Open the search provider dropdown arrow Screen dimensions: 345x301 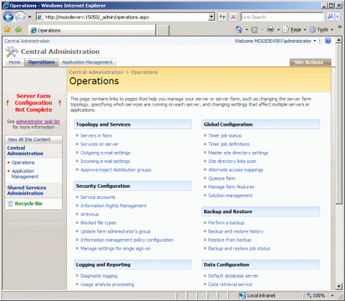point(337,17)
